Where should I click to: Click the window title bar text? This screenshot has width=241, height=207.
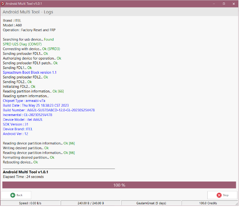tap(24, 4)
